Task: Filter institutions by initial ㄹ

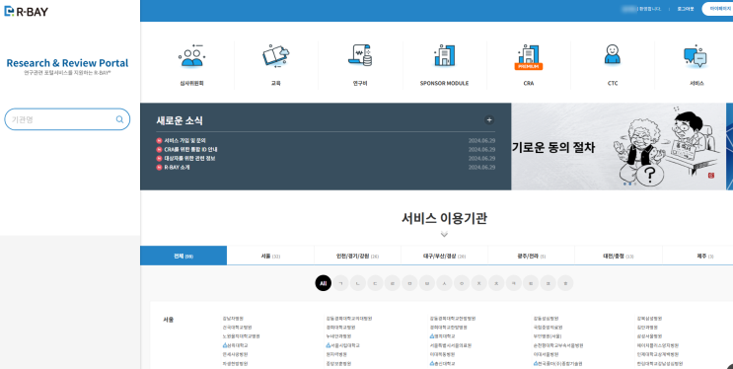Action: 393,283
